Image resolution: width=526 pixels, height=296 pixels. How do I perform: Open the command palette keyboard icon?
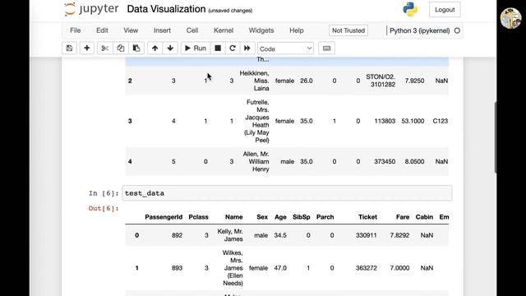(x=326, y=49)
